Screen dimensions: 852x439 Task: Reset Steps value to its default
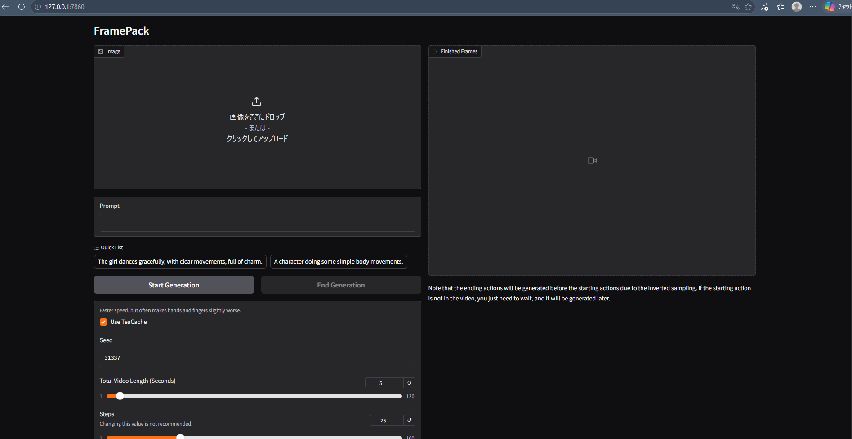tap(409, 420)
